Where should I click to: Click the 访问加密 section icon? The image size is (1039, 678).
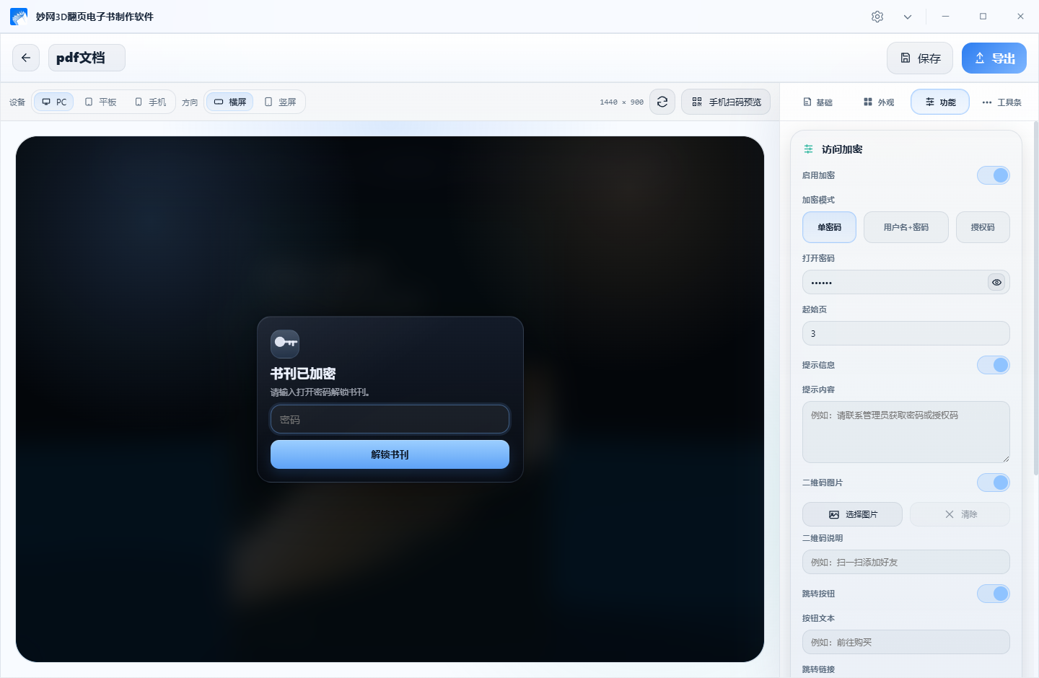[809, 149]
